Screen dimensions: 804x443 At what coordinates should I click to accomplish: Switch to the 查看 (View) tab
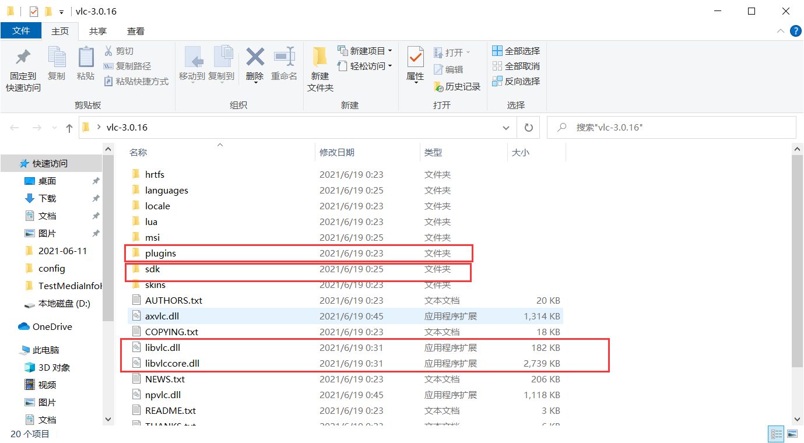point(135,31)
